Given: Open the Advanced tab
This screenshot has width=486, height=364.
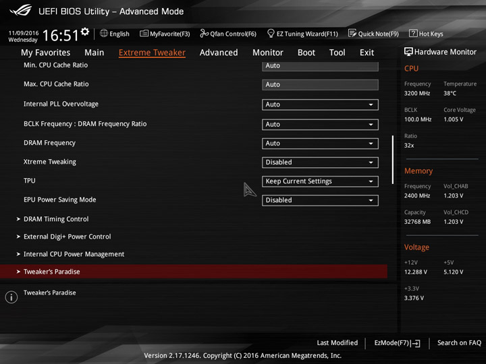Looking at the screenshot, I should (x=219, y=53).
